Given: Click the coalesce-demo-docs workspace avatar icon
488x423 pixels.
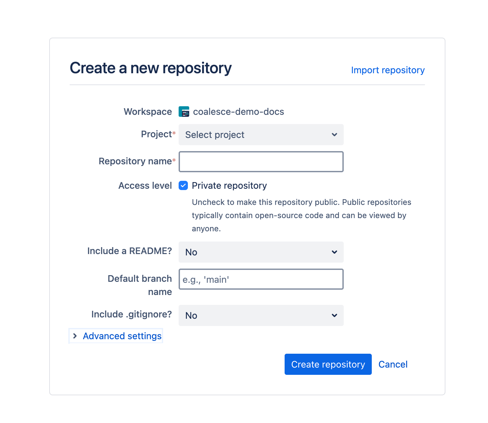Looking at the screenshot, I should pyautogui.click(x=183, y=112).
